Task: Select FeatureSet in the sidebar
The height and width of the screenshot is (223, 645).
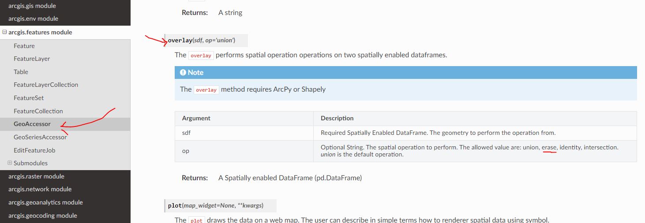Action: coord(29,98)
